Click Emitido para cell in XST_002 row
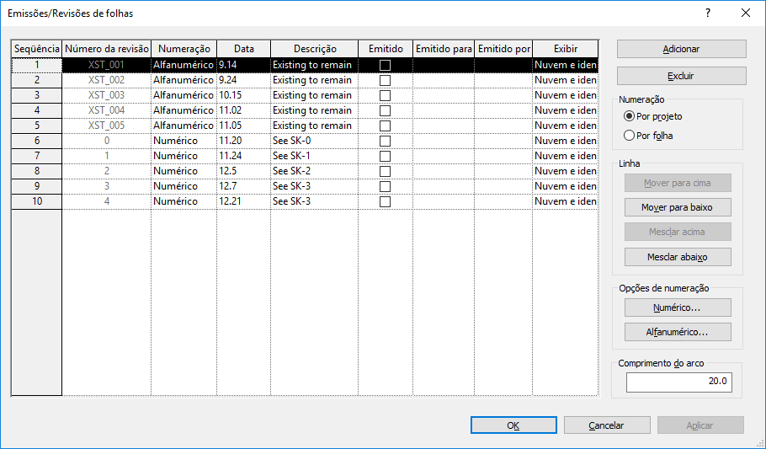 [x=444, y=80]
